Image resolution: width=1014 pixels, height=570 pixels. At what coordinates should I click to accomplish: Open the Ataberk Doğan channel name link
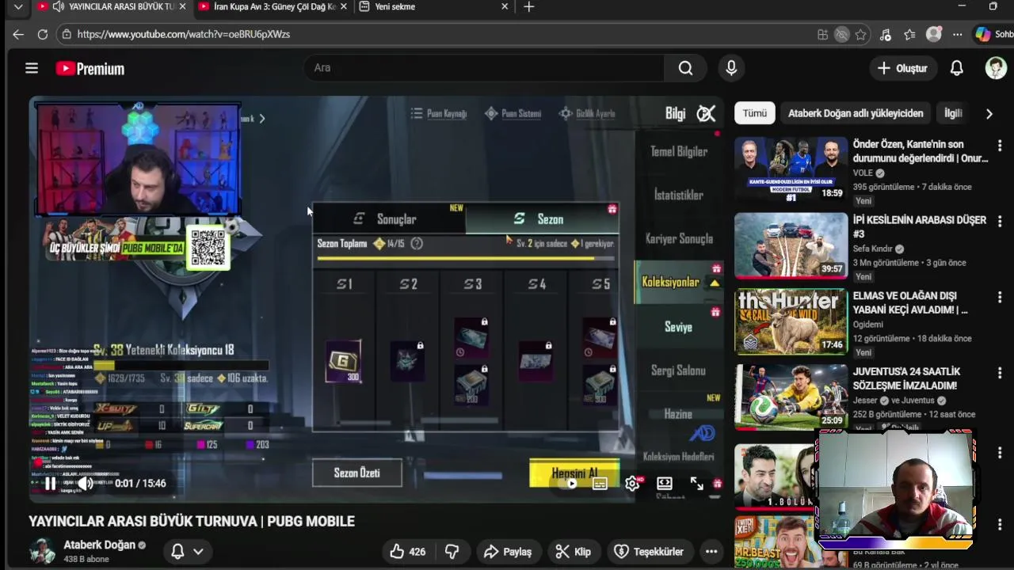coord(99,545)
